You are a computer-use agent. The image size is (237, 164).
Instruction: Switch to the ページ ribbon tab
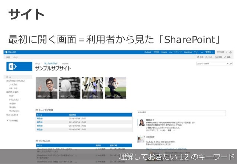[15, 58]
